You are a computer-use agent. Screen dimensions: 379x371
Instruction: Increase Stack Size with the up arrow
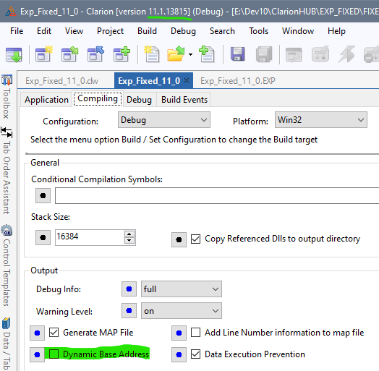(129, 234)
